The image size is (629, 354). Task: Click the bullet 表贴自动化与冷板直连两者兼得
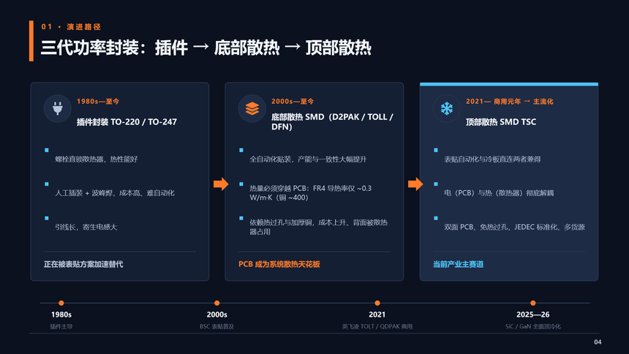point(492,159)
